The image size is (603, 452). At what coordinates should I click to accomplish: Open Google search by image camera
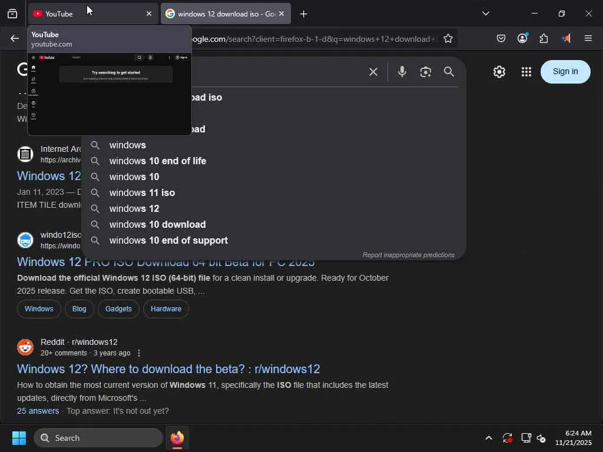pos(425,72)
